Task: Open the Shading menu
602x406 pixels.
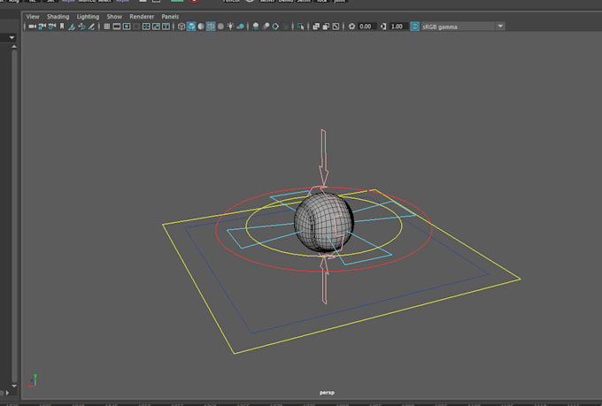Action: click(x=58, y=17)
